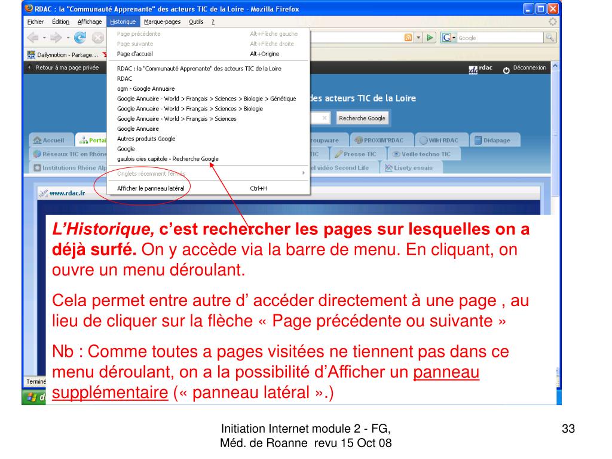Click the Dailymotion - Partage bookmark

coord(62,54)
